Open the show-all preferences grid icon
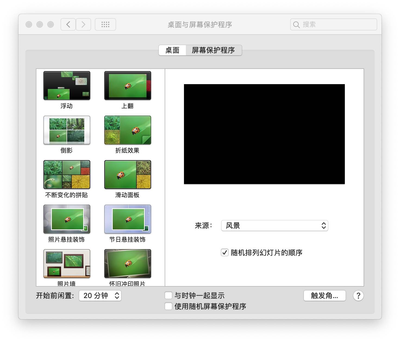The height and width of the screenshot is (342, 400). coord(105,24)
